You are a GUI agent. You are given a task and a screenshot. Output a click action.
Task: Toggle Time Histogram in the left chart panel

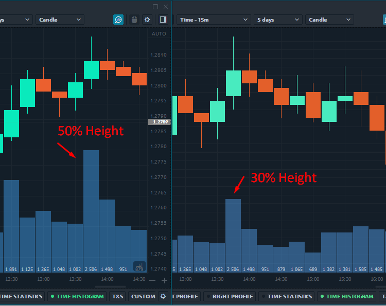(76, 296)
